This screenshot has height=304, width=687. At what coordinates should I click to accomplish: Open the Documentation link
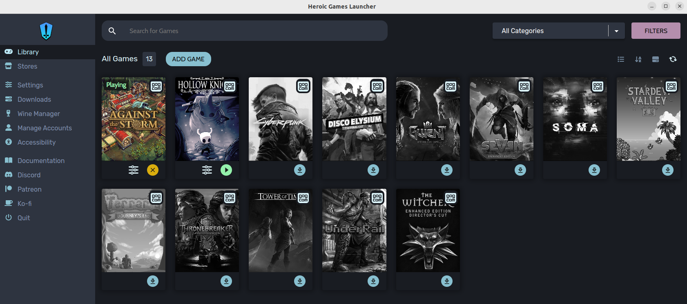pyautogui.click(x=47, y=161)
